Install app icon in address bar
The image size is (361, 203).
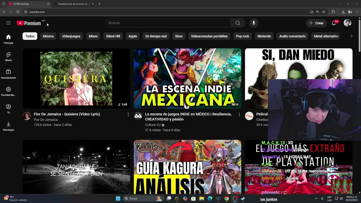(311, 12)
